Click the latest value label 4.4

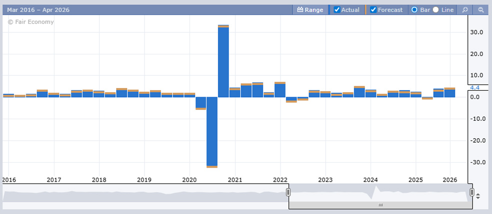(x=475, y=88)
